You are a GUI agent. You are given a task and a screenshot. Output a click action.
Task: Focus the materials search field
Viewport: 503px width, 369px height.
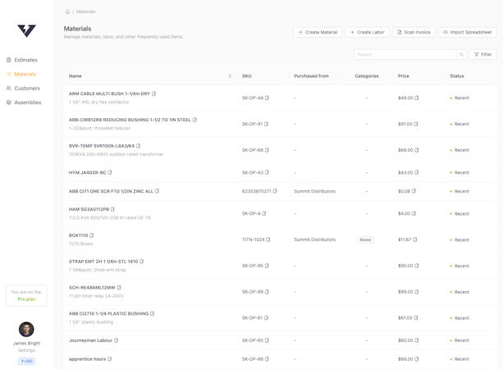click(x=405, y=54)
